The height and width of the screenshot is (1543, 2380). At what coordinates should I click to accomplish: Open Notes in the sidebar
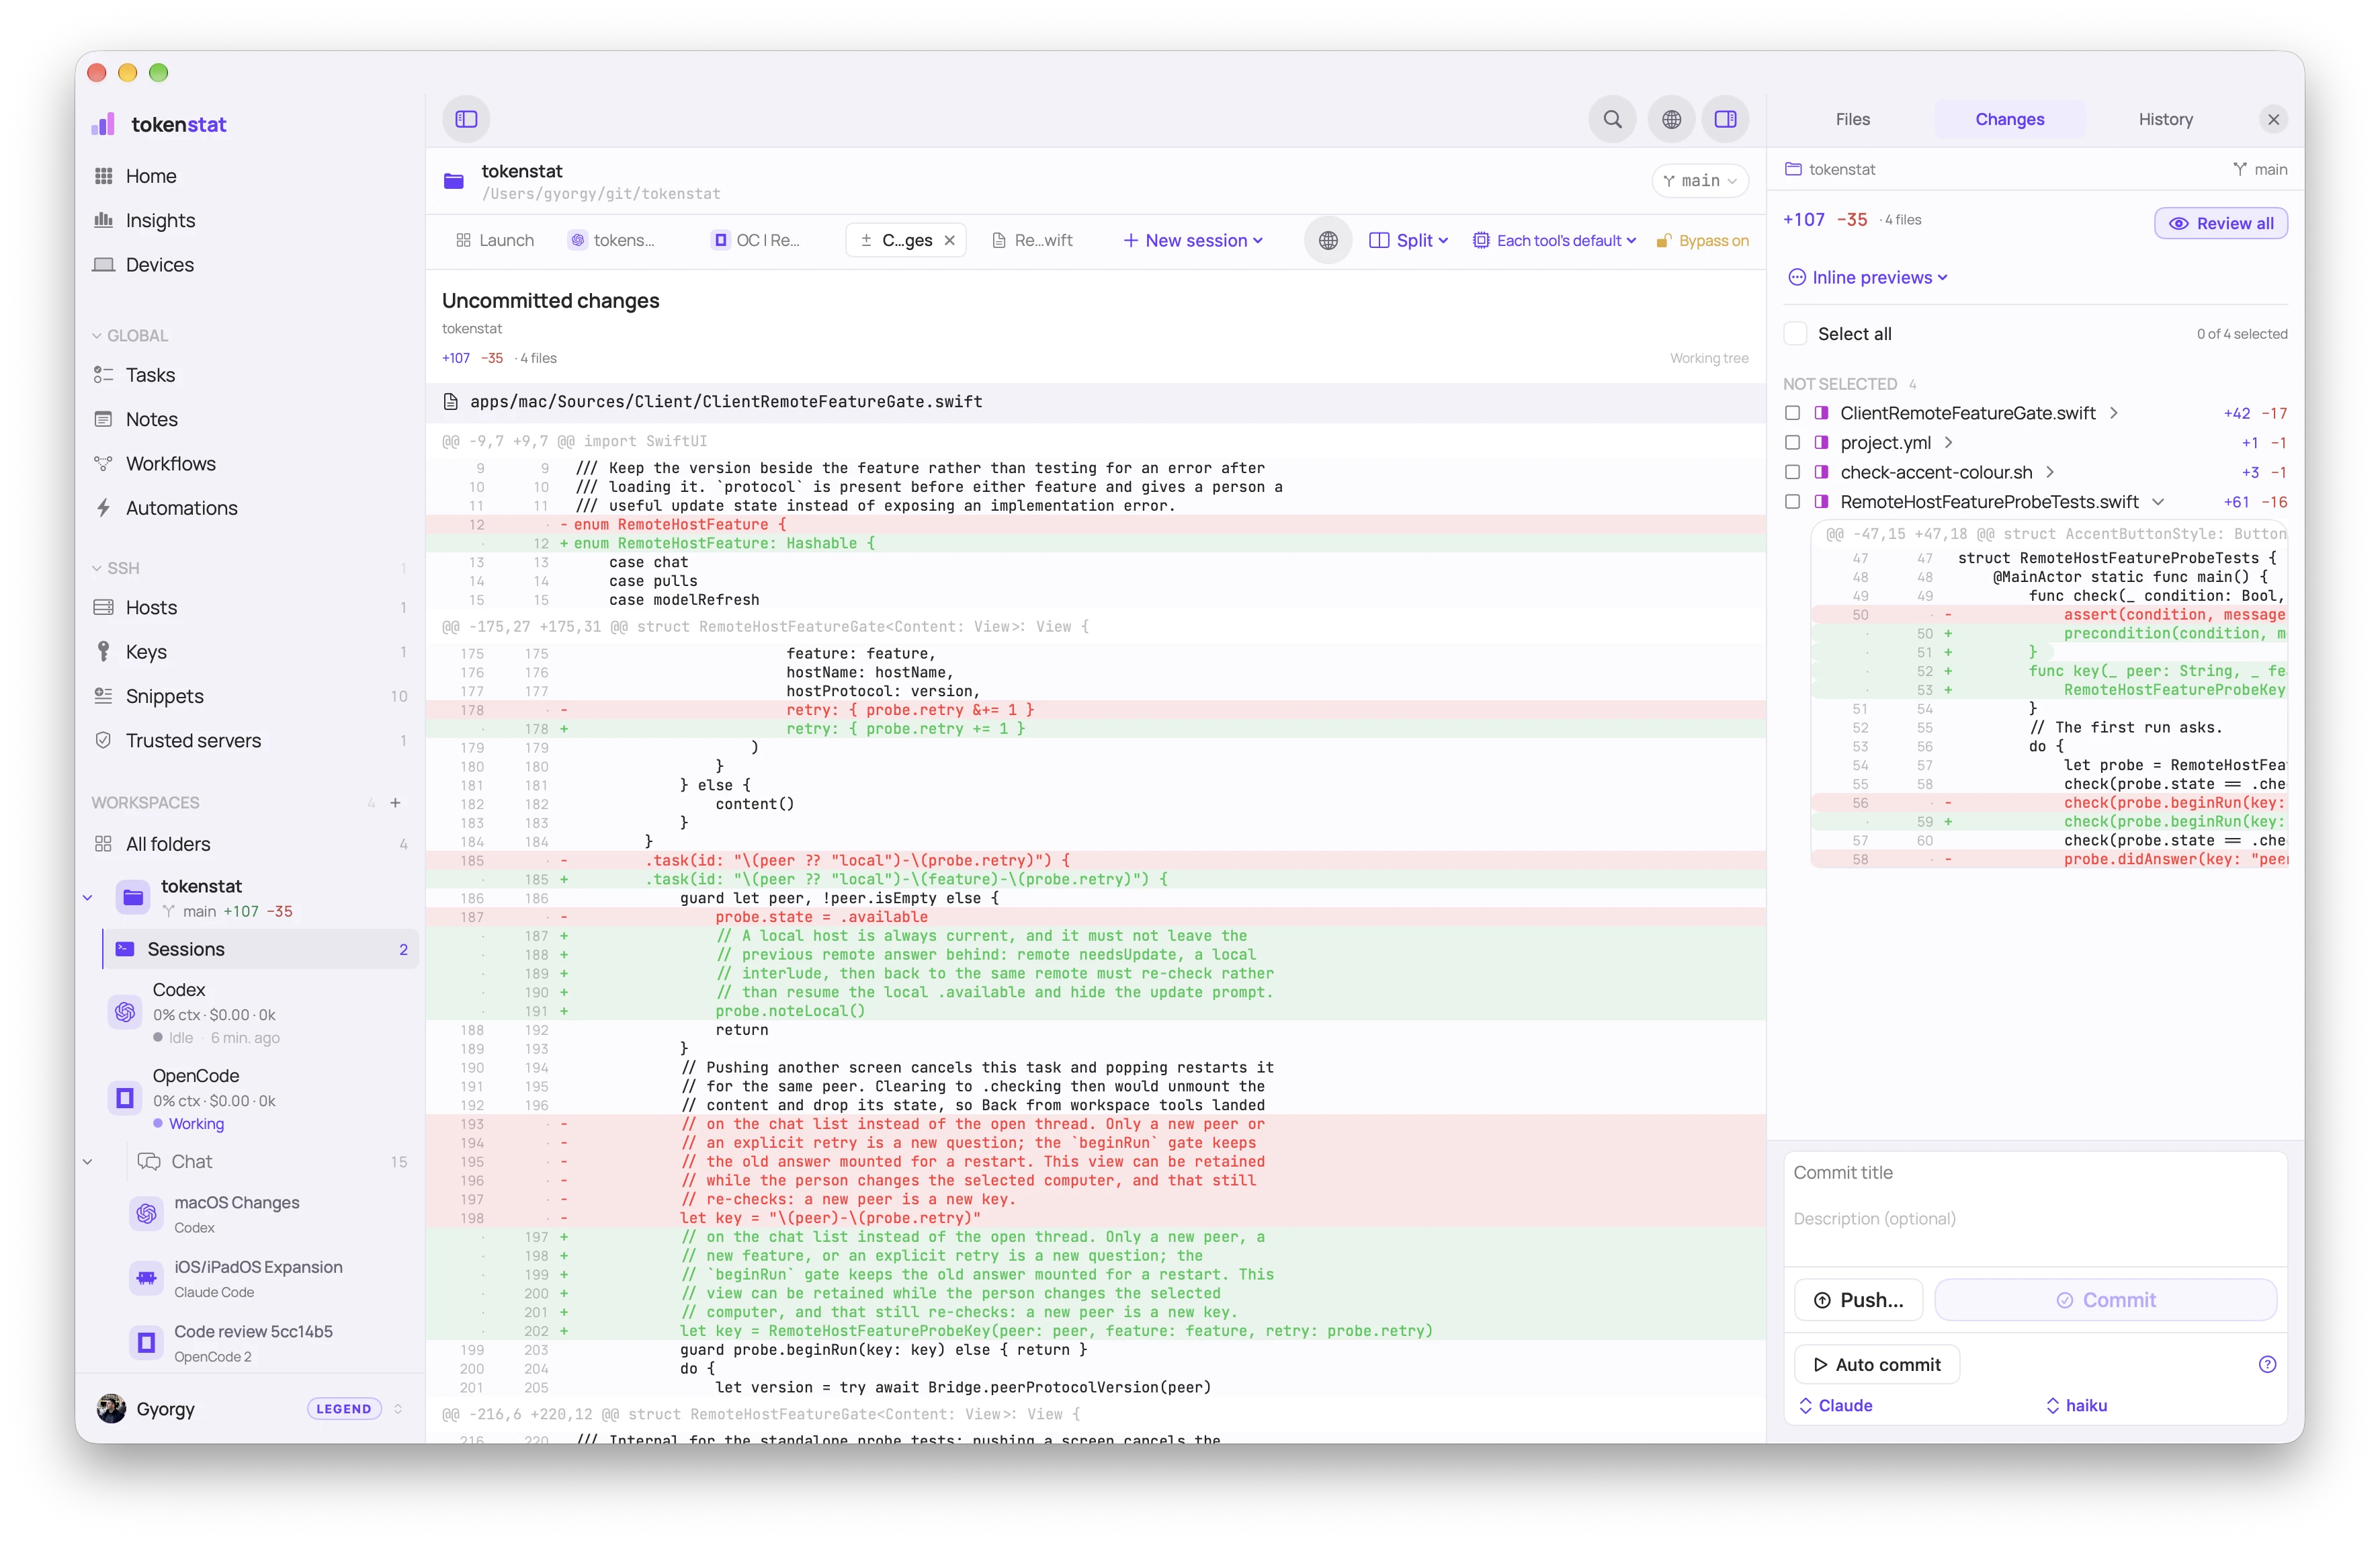(x=151, y=419)
